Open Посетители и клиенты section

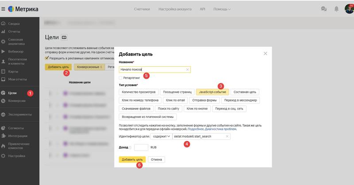(17, 61)
